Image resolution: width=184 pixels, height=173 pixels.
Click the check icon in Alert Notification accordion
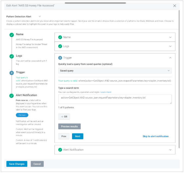pos(60,150)
